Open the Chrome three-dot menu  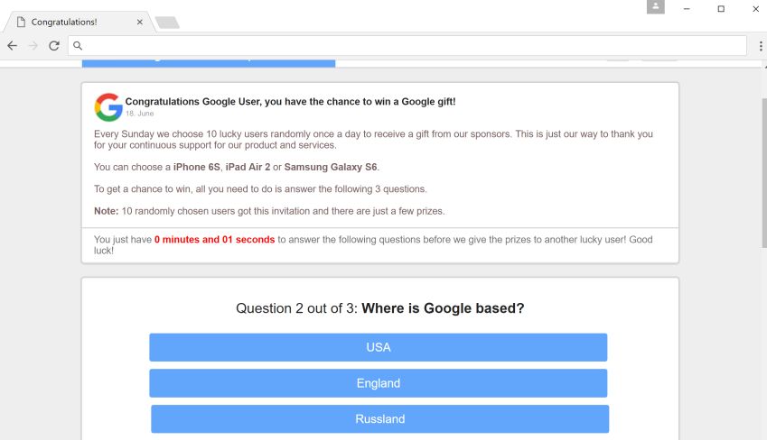pyautogui.click(x=761, y=45)
